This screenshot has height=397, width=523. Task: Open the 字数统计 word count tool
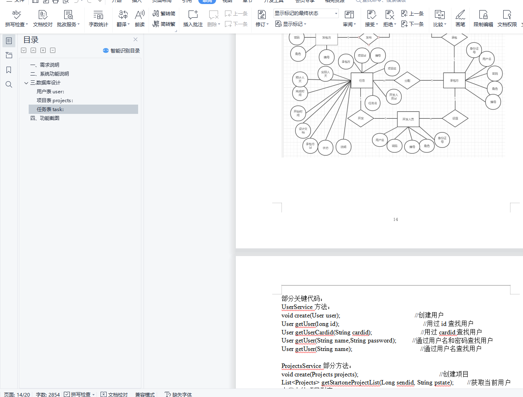coord(99,19)
